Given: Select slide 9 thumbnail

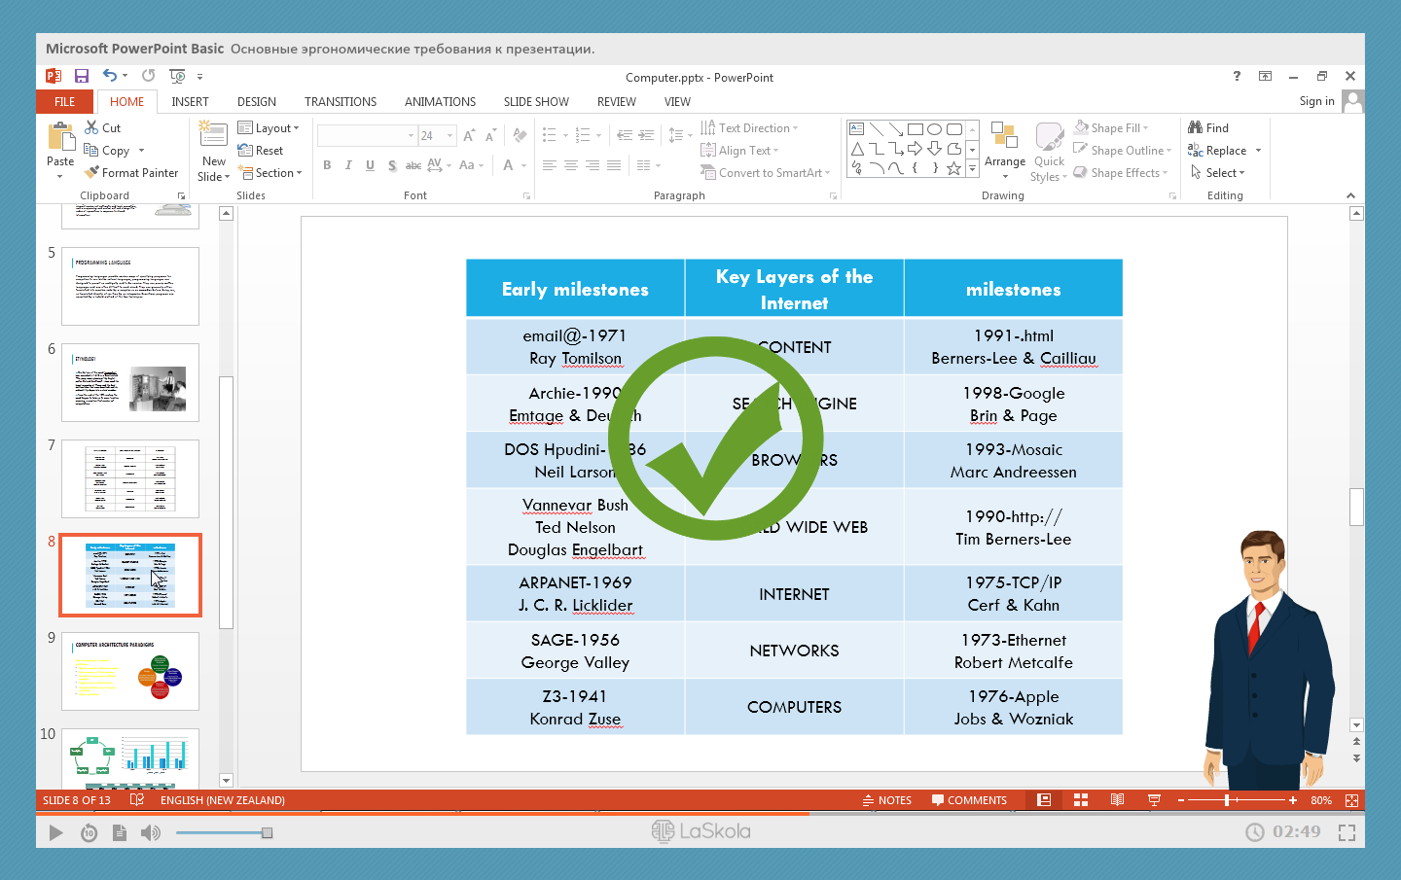Looking at the screenshot, I should pos(130,671).
